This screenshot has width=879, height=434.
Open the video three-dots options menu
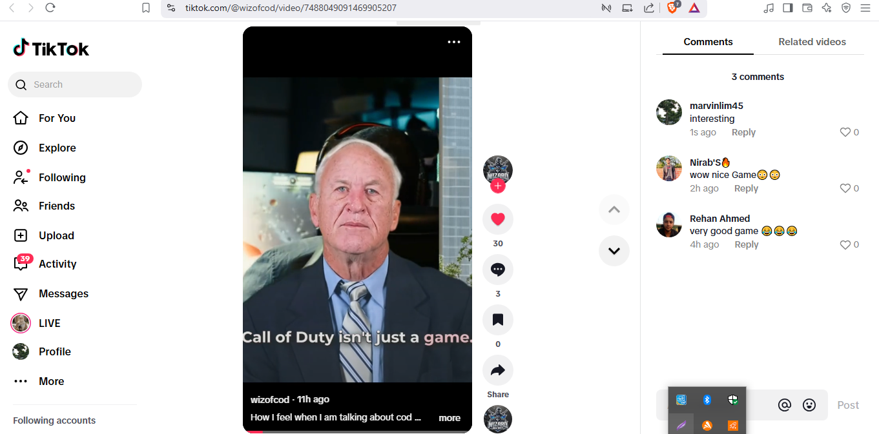coord(454,42)
